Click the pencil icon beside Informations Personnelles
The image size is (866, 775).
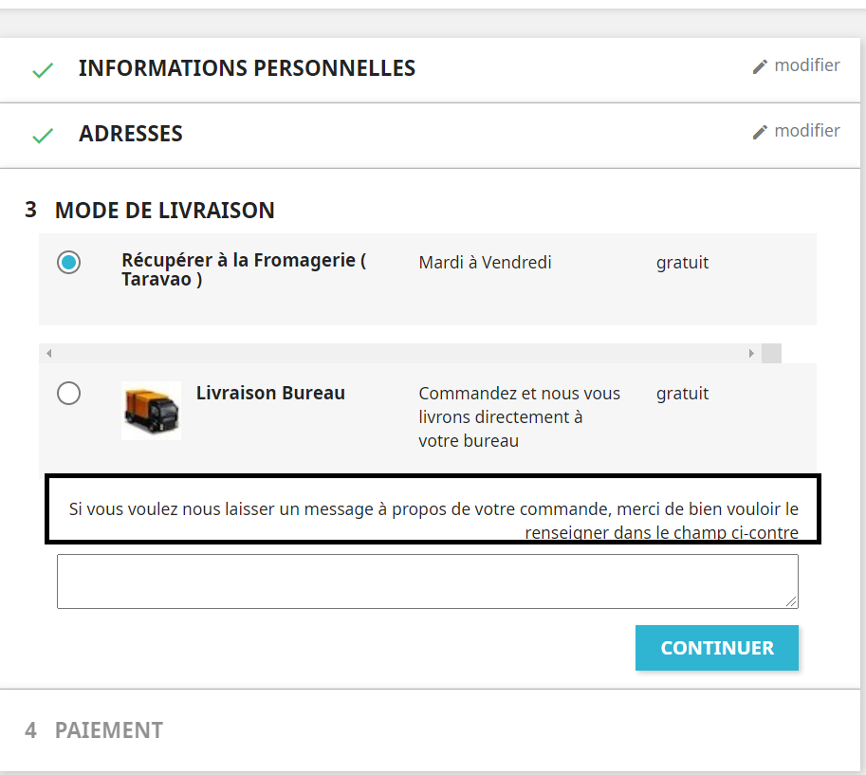[x=760, y=66]
